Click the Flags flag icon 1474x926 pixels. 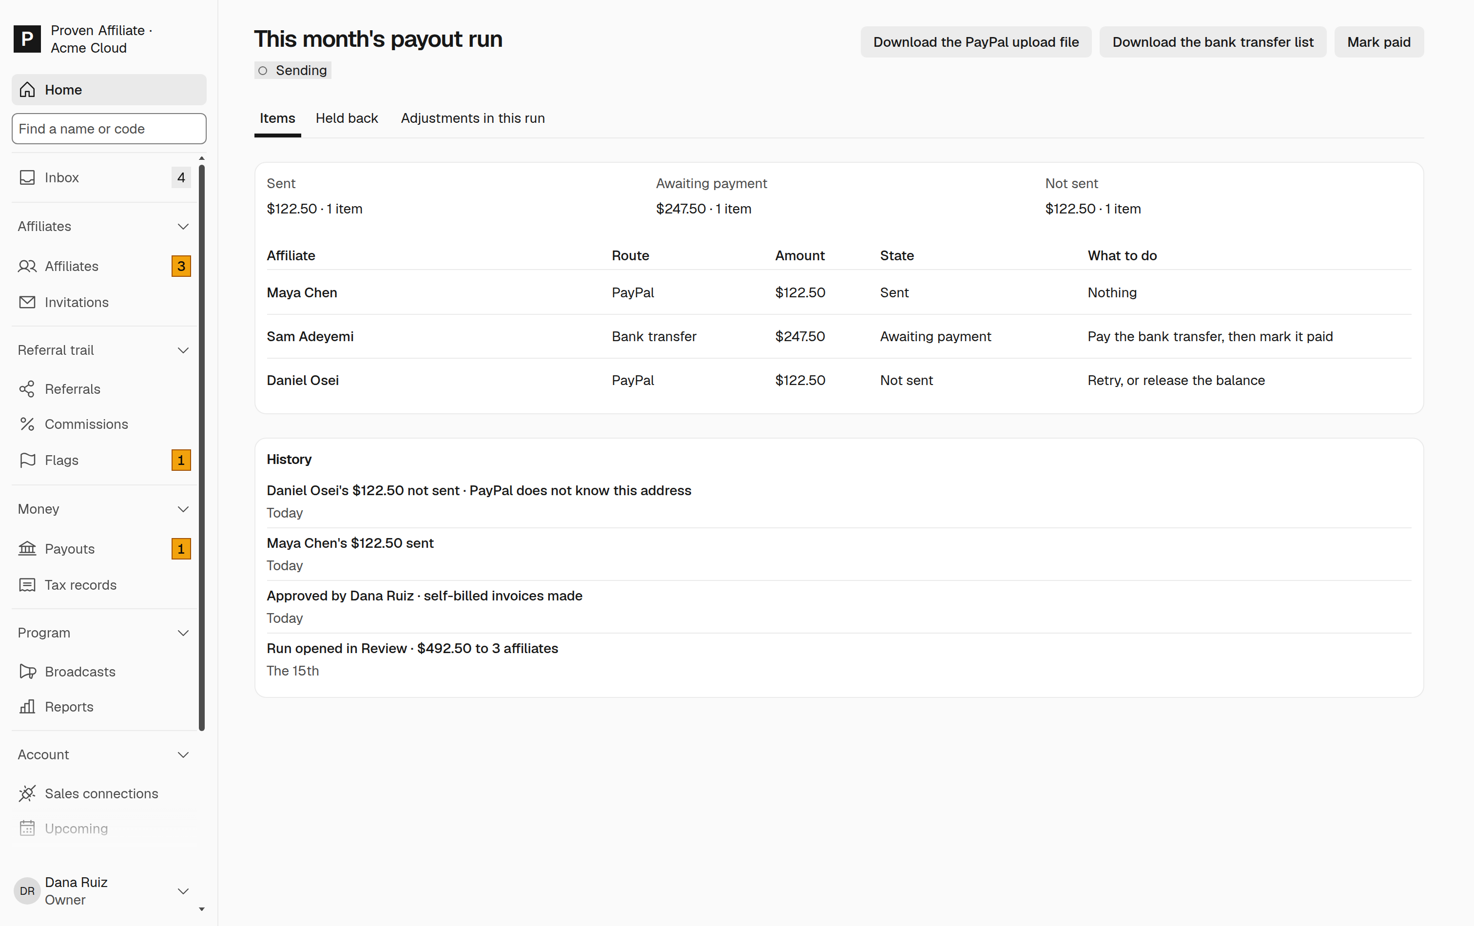pos(27,460)
